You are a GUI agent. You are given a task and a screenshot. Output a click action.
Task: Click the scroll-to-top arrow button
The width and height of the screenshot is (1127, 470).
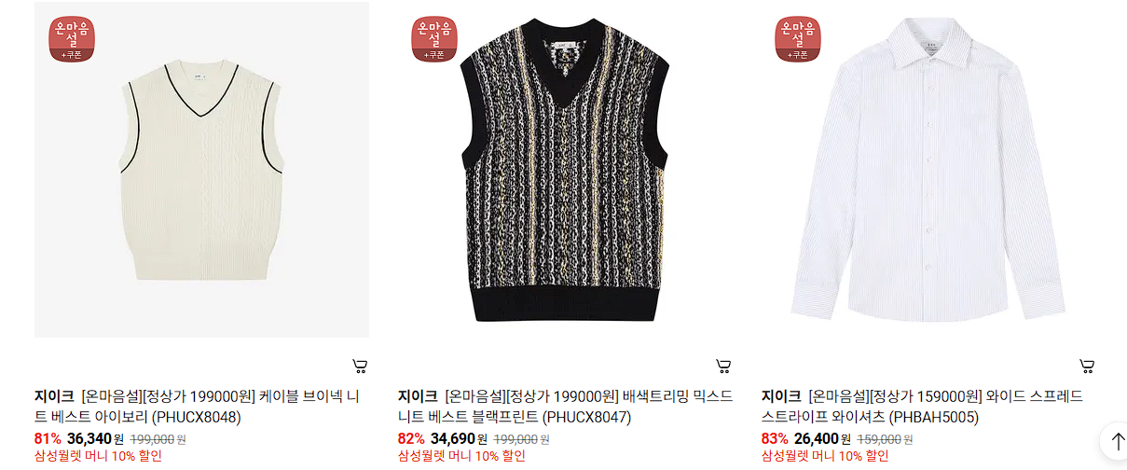(1115, 440)
